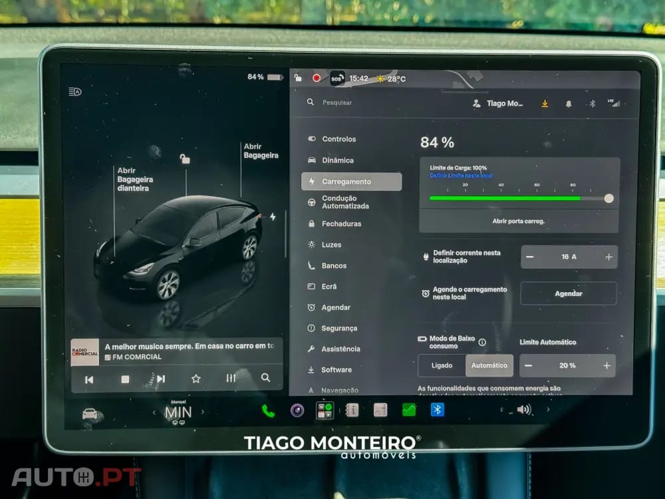Tap the charge limit slider handle
Image resolution: width=665 pixels, height=499 pixels.
click(608, 198)
